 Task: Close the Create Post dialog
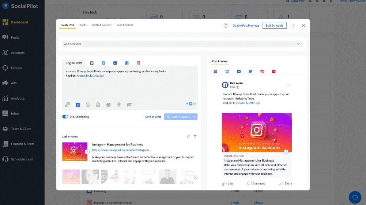tap(303, 26)
